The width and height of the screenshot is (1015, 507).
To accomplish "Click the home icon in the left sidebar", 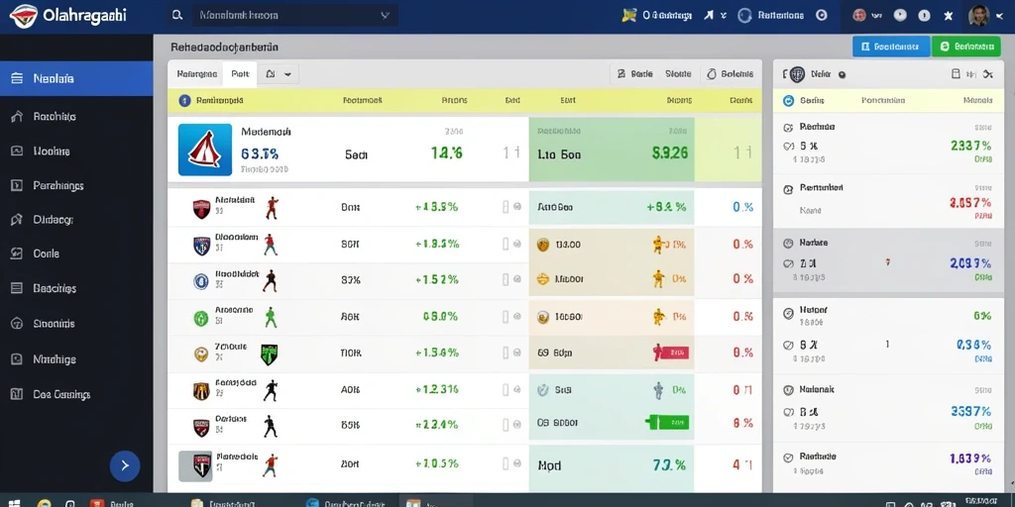I will point(18,117).
